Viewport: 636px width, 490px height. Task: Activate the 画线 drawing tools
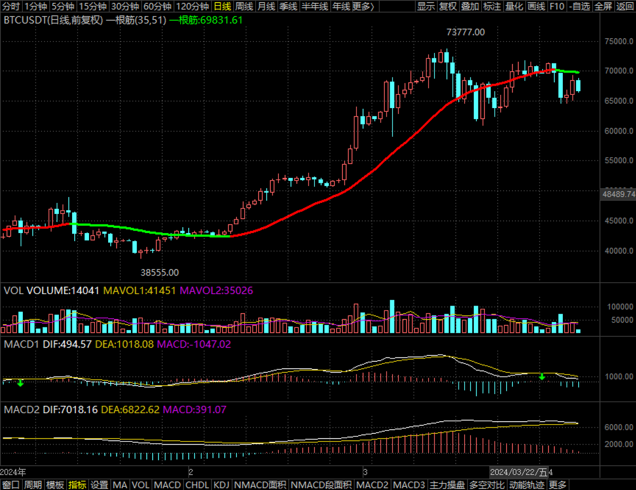pyautogui.click(x=536, y=6)
